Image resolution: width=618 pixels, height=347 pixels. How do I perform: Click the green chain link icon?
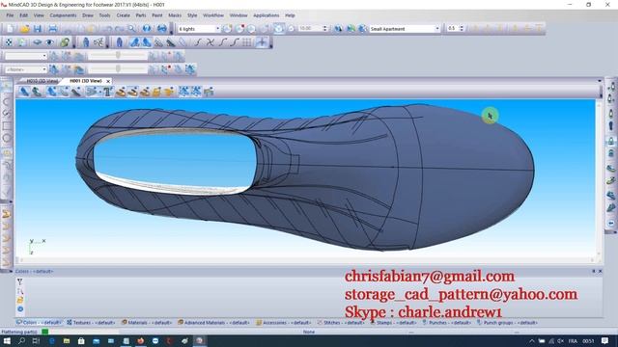[65, 42]
